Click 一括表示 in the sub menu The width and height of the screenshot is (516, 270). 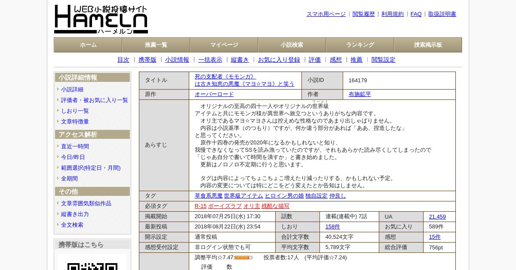click(x=210, y=60)
